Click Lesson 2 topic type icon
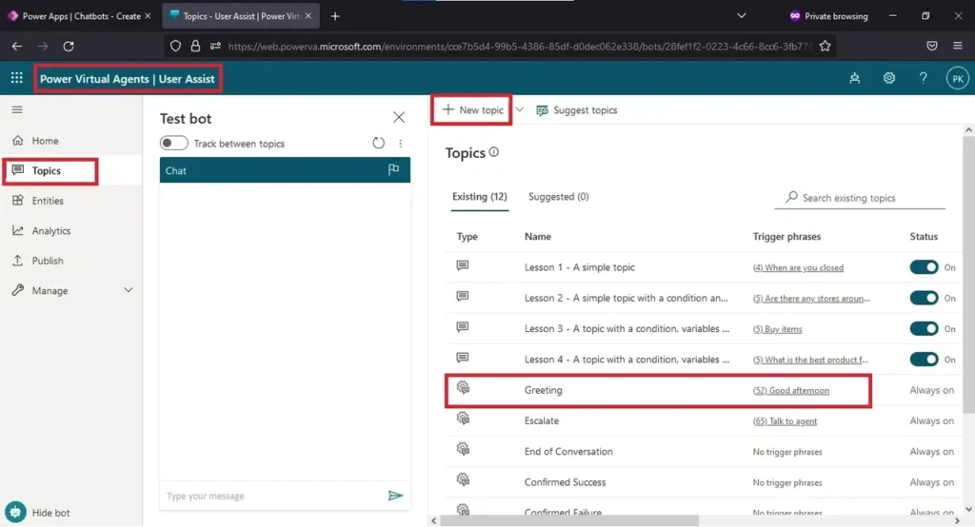This screenshot has width=975, height=527. click(463, 297)
